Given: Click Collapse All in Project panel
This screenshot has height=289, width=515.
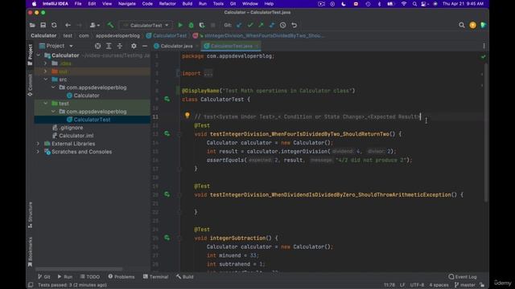Looking at the screenshot, I should pos(120,47).
